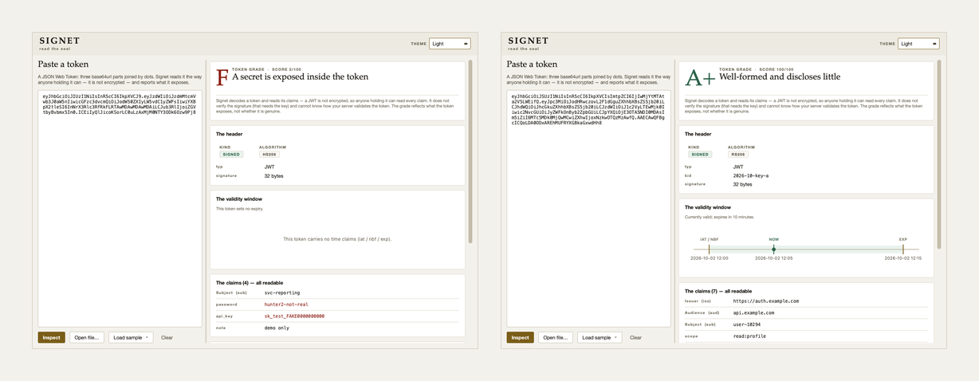Open Theme dropdown in left Signet window
The width and height of the screenshot is (979, 381).
450,44
